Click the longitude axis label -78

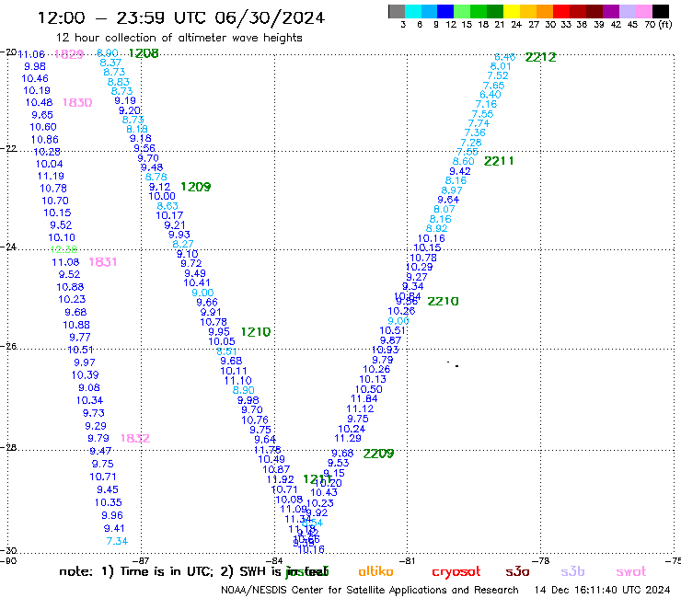(541, 560)
